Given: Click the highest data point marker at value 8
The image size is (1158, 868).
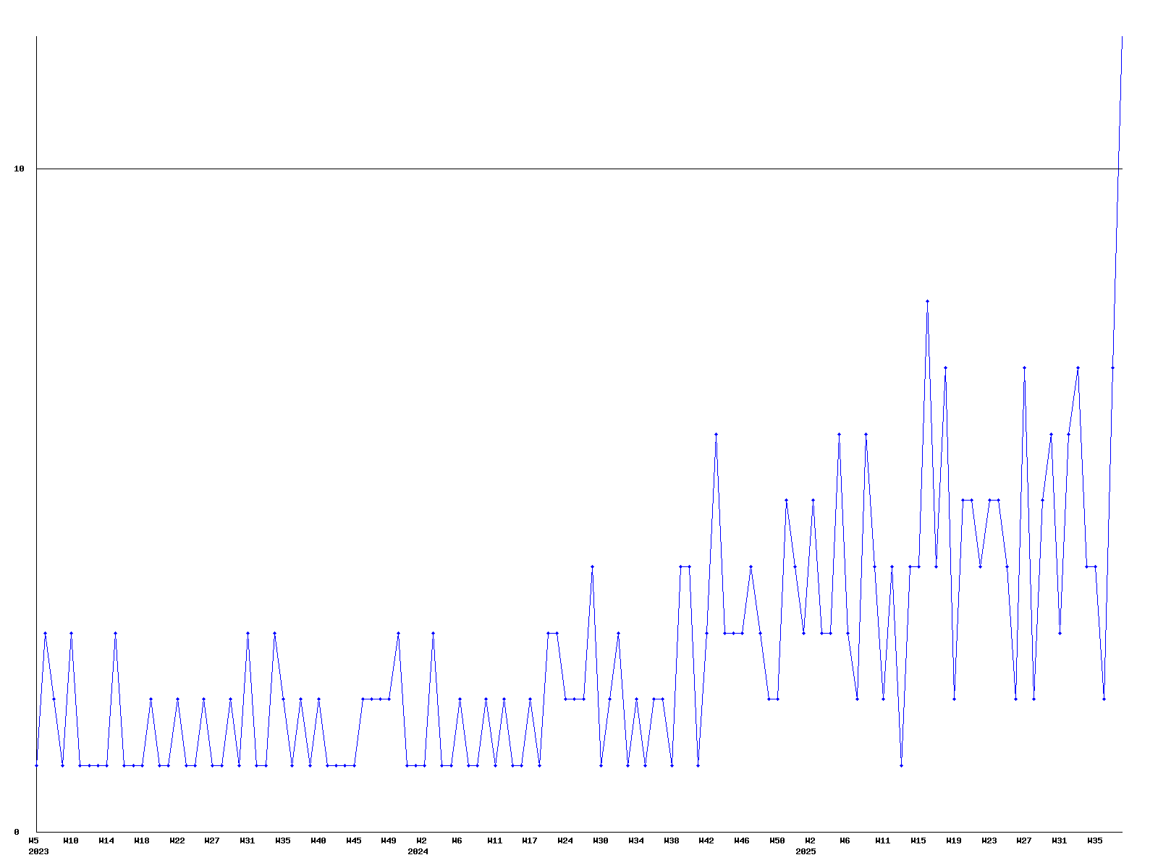Looking at the screenshot, I should [927, 301].
